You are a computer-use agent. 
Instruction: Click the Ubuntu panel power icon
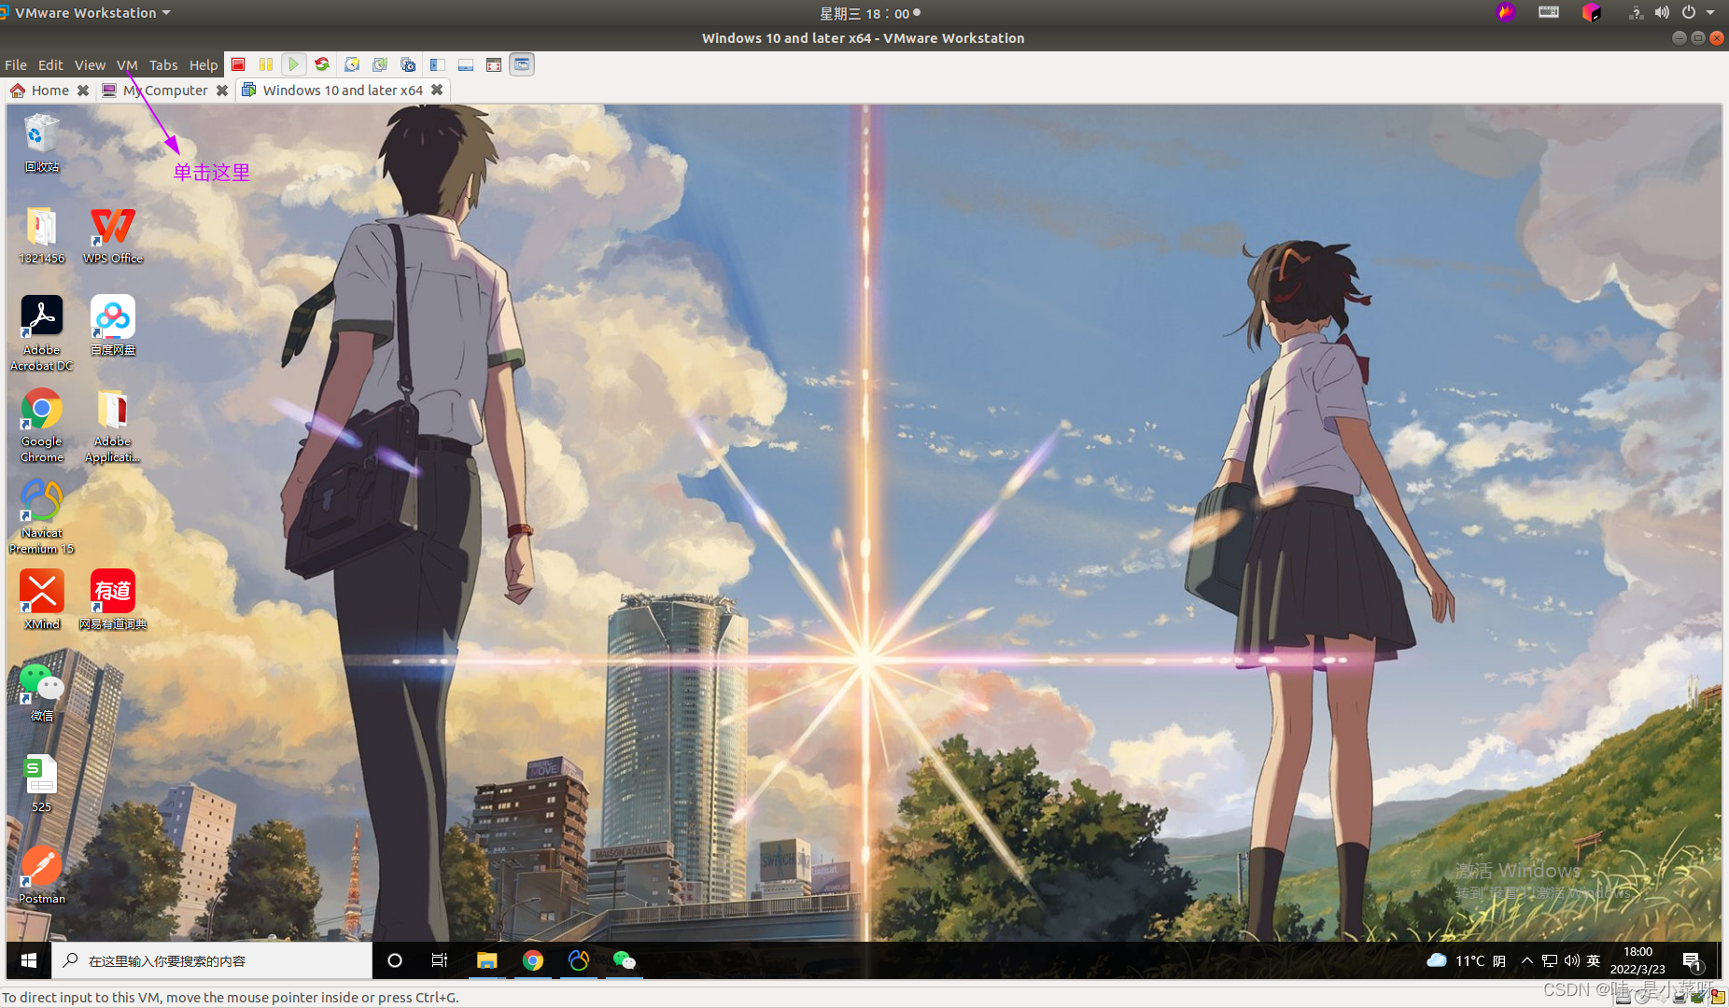[1689, 12]
